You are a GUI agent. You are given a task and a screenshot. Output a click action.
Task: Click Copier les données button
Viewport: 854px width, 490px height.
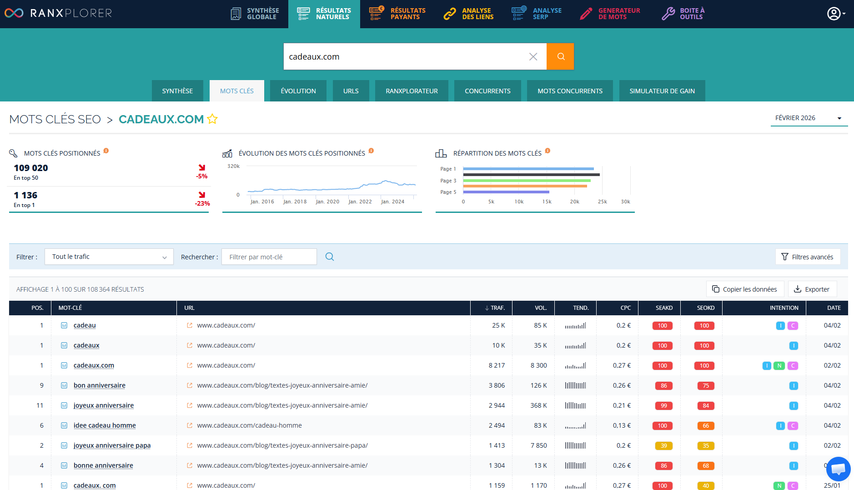click(x=745, y=289)
